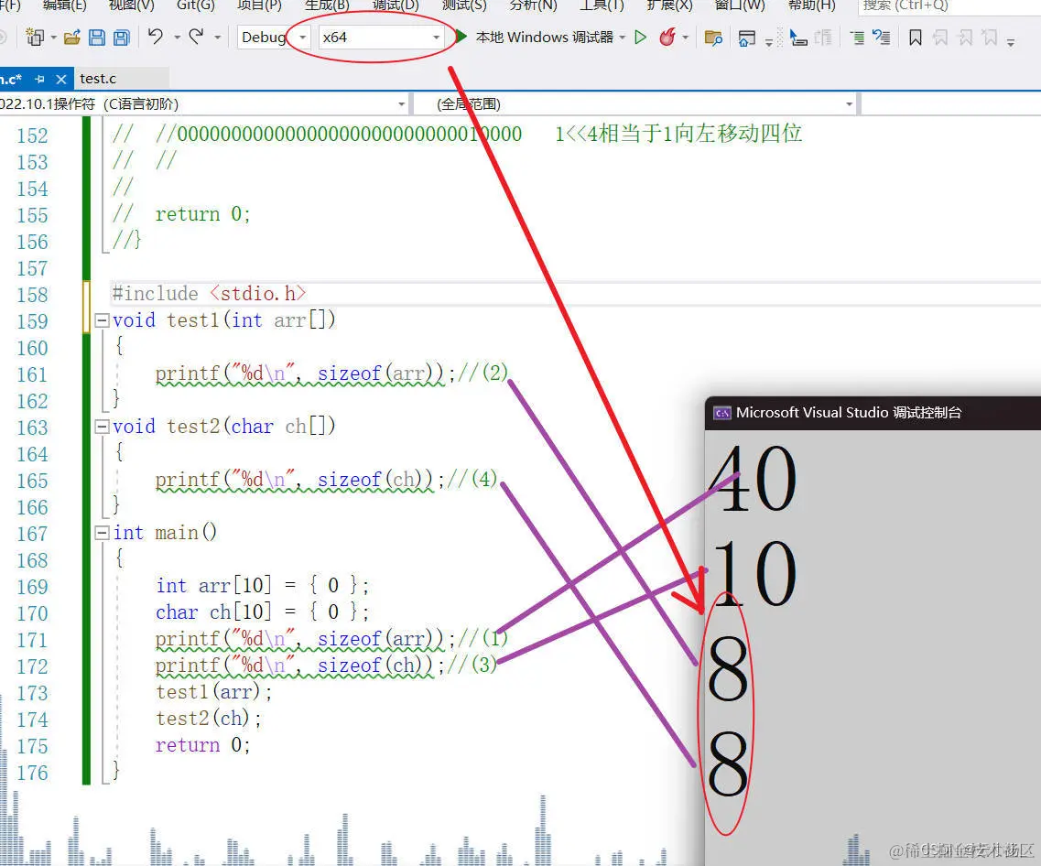This screenshot has width=1041, height=866.
Task: Click the debug console window icon
Action: [721, 414]
